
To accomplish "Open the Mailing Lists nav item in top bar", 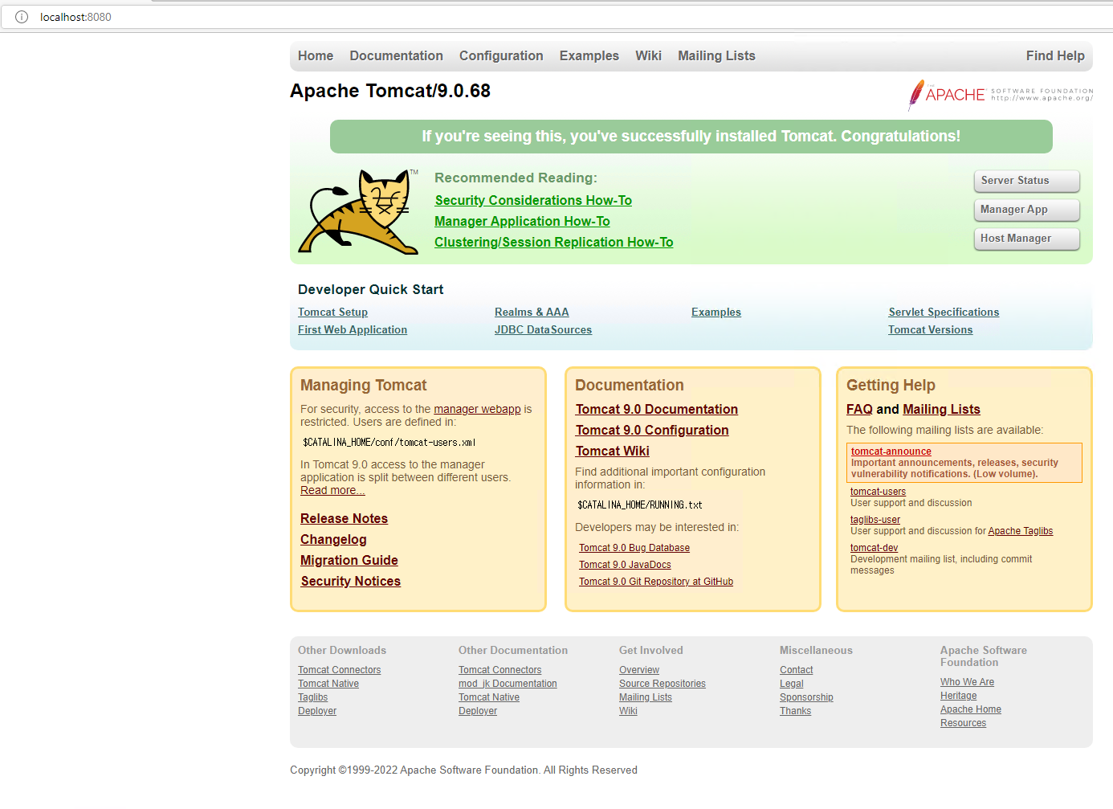I will click(x=716, y=55).
